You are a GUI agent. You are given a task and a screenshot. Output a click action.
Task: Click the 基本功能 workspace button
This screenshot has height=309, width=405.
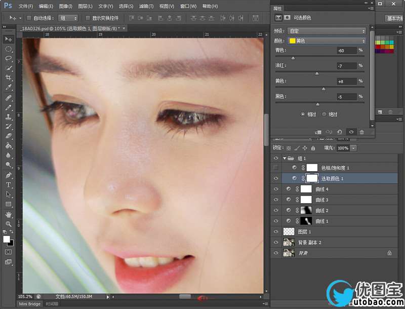[x=395, y=18]
